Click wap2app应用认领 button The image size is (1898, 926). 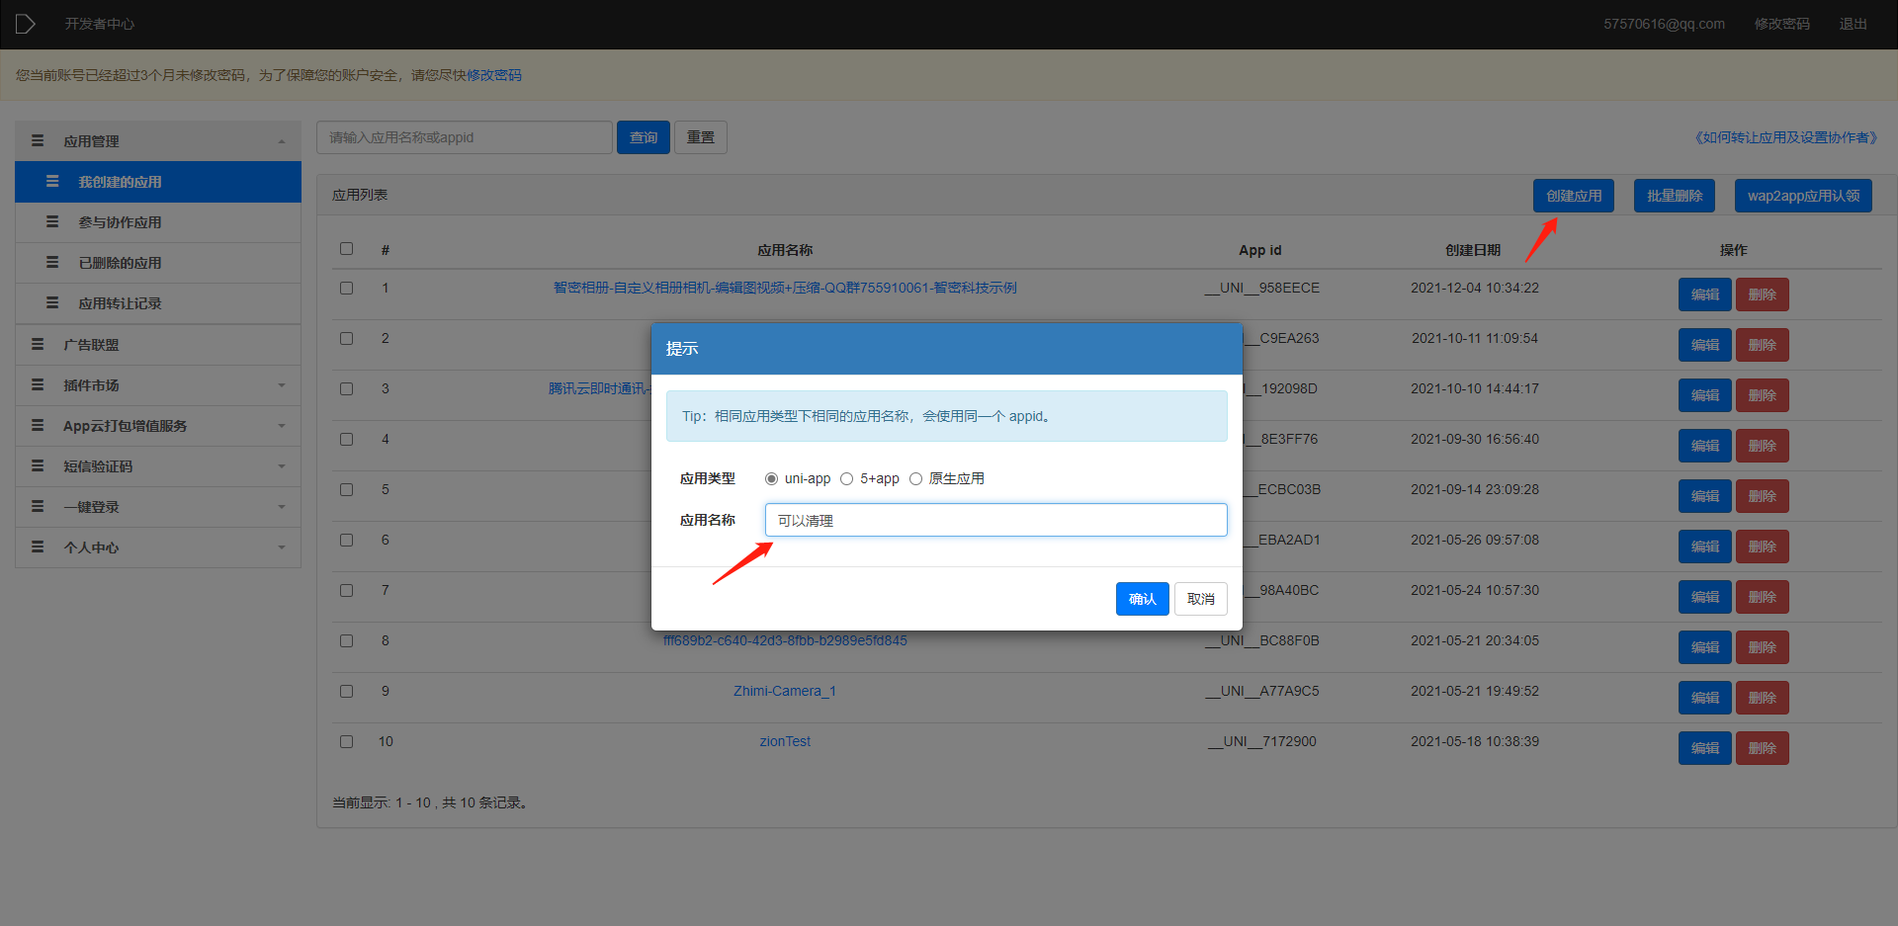pyautogui.click(x=1803, y=196)
